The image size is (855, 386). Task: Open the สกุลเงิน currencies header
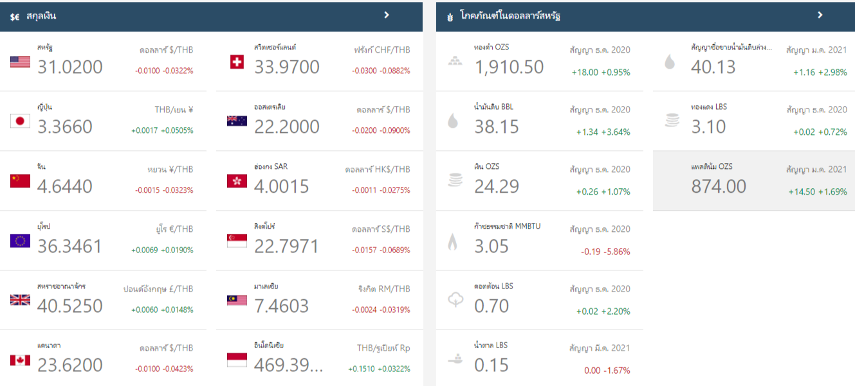[x=41, y=16]
